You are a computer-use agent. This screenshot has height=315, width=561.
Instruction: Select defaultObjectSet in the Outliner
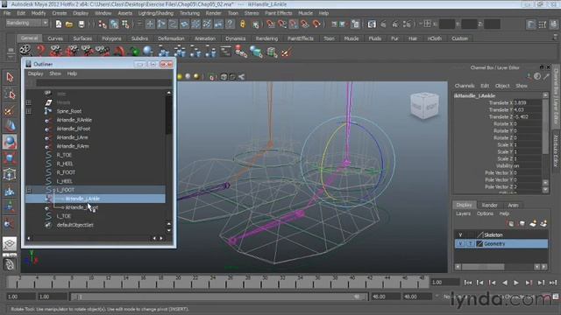75,225
